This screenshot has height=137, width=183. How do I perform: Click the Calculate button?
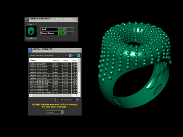tap(55, 112)
